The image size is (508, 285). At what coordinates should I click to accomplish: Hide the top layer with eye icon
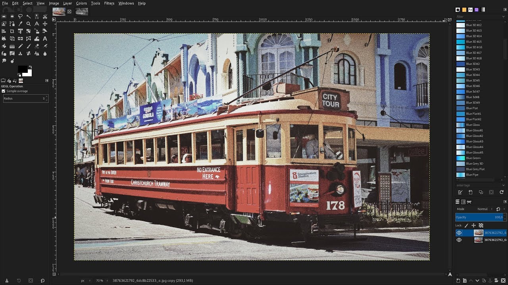click(x=459, y=233)
